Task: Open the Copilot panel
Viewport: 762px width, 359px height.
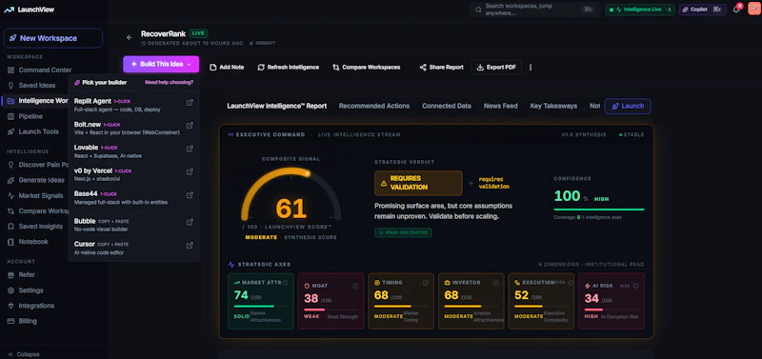Action: pos(702,10)
